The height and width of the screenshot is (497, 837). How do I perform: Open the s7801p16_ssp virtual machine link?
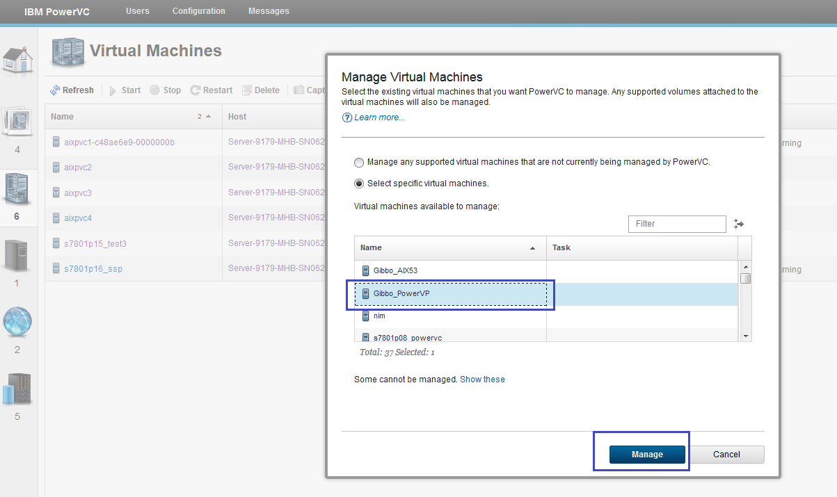pos(93,269)
